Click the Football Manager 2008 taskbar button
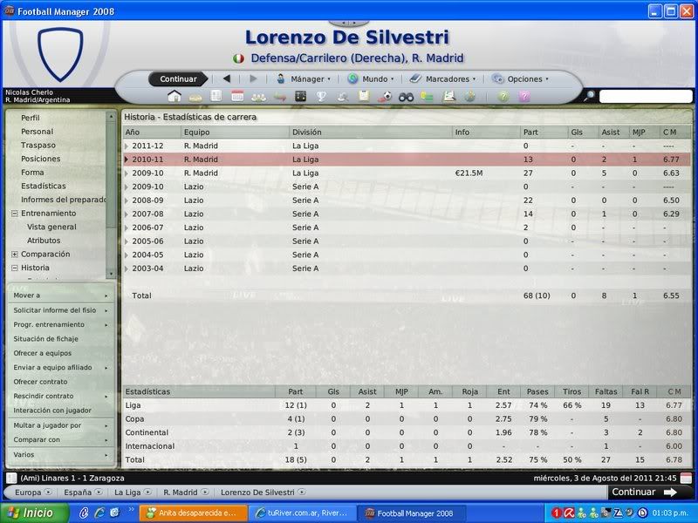 click(410, 513)
